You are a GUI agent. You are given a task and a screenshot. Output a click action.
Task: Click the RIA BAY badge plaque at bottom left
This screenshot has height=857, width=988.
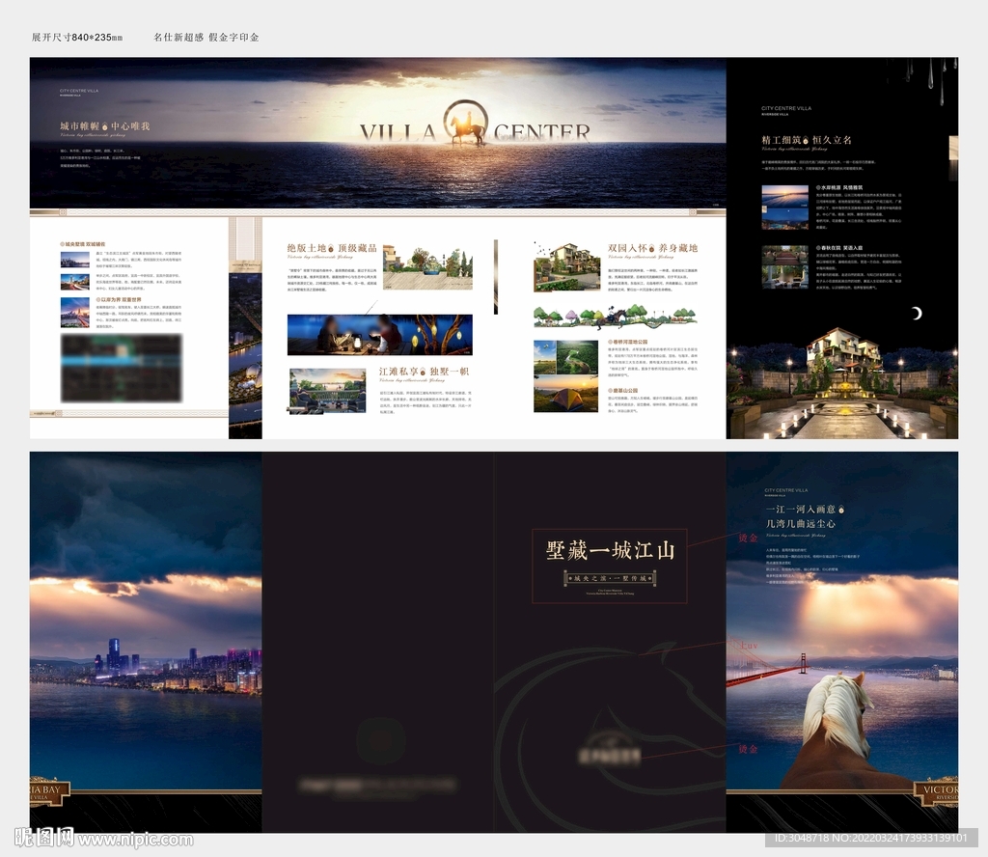pos(50,792)
